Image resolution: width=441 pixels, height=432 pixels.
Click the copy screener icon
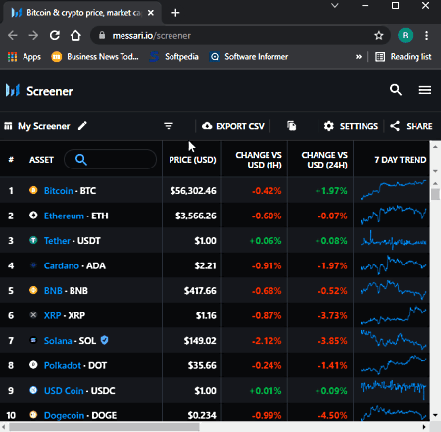tap(291, 126)
